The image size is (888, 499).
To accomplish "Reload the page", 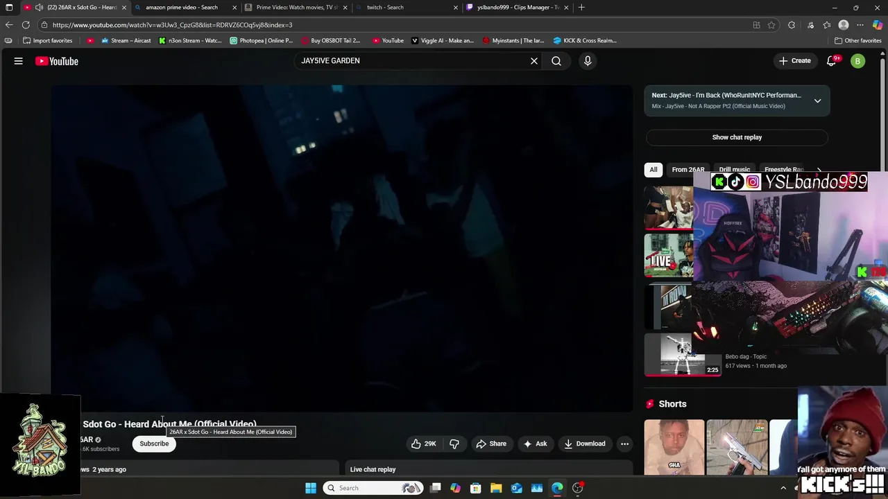I will [x=26, y=25].
